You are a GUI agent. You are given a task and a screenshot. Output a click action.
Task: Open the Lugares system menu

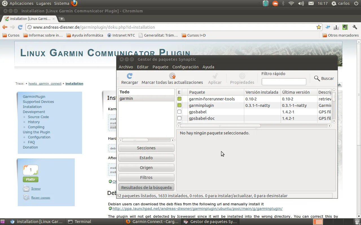point(44,3)
